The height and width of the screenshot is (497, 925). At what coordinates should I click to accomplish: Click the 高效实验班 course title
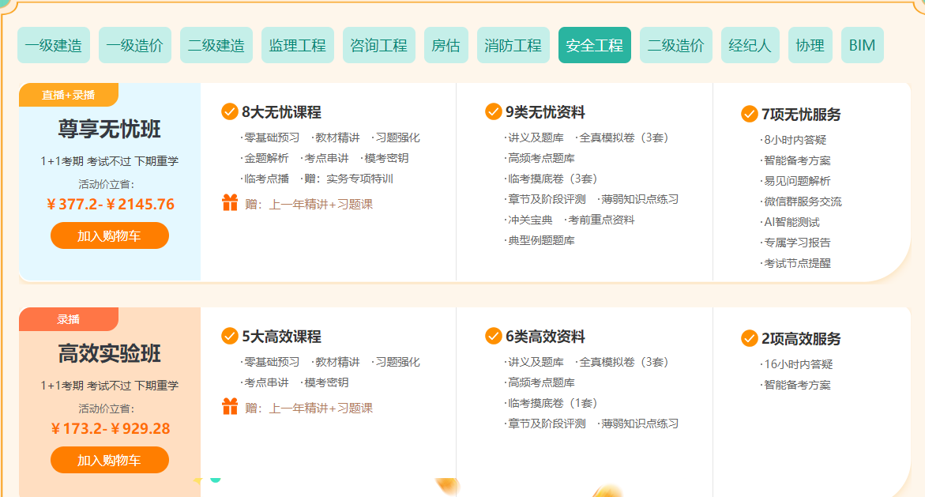pyautogui.click(x=110, y=354)
